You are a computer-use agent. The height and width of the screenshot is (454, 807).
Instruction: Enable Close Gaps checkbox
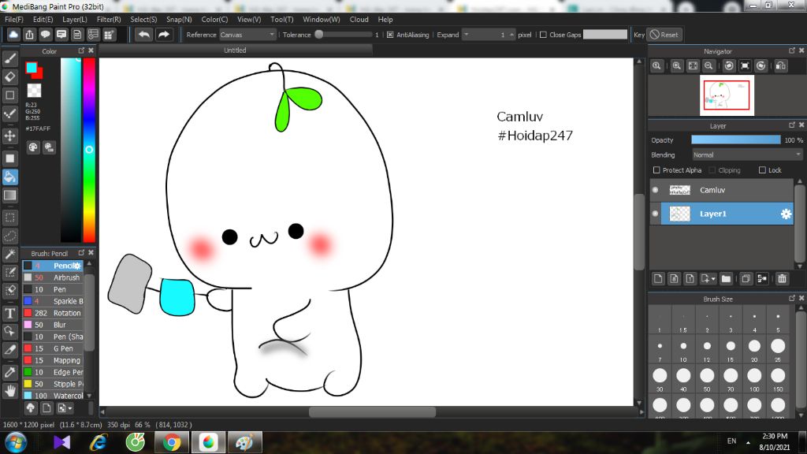coord(543,35)
